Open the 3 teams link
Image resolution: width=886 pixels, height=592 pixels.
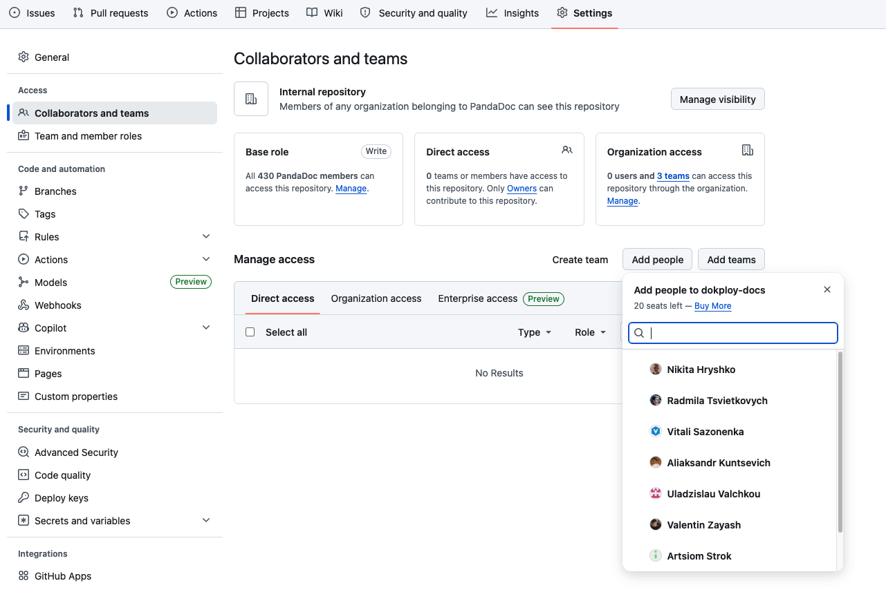click(x=673, y=176)
